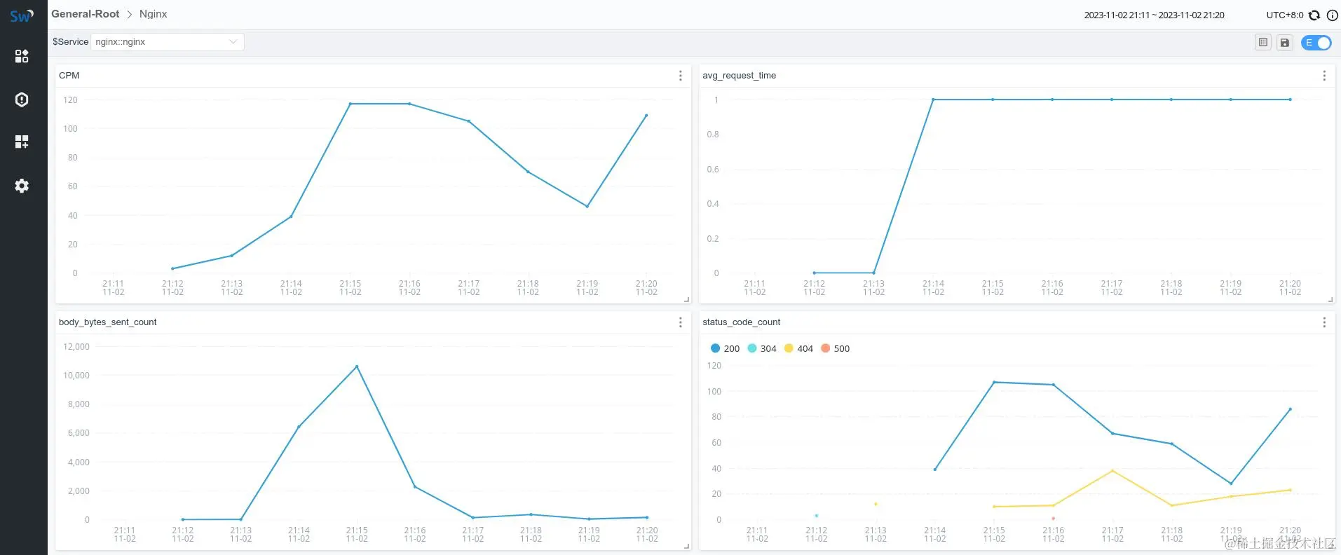
Task: Open the CPM panel three-dot menu
Action: coord(680,76)
